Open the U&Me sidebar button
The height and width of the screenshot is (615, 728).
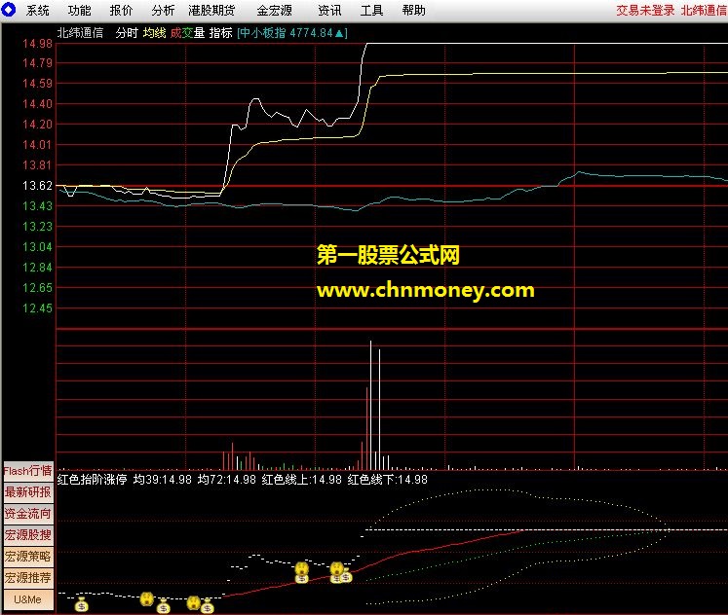(x=28, y=599)
